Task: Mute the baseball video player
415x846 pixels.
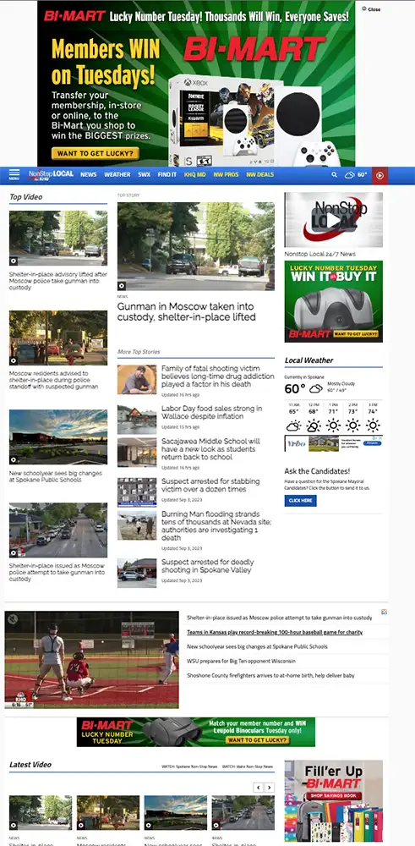Action: coord(13,619)
